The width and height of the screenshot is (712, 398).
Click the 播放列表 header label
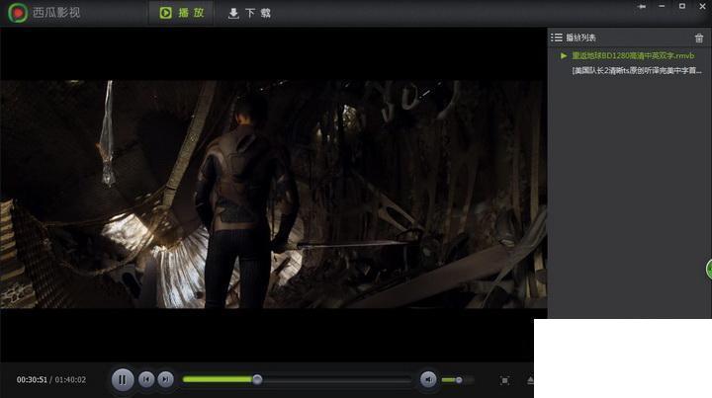point(580,39)
